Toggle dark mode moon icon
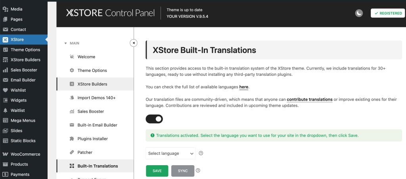Image resolution: width=406 pixels, height=179 pixels. [x=358, y=13]
